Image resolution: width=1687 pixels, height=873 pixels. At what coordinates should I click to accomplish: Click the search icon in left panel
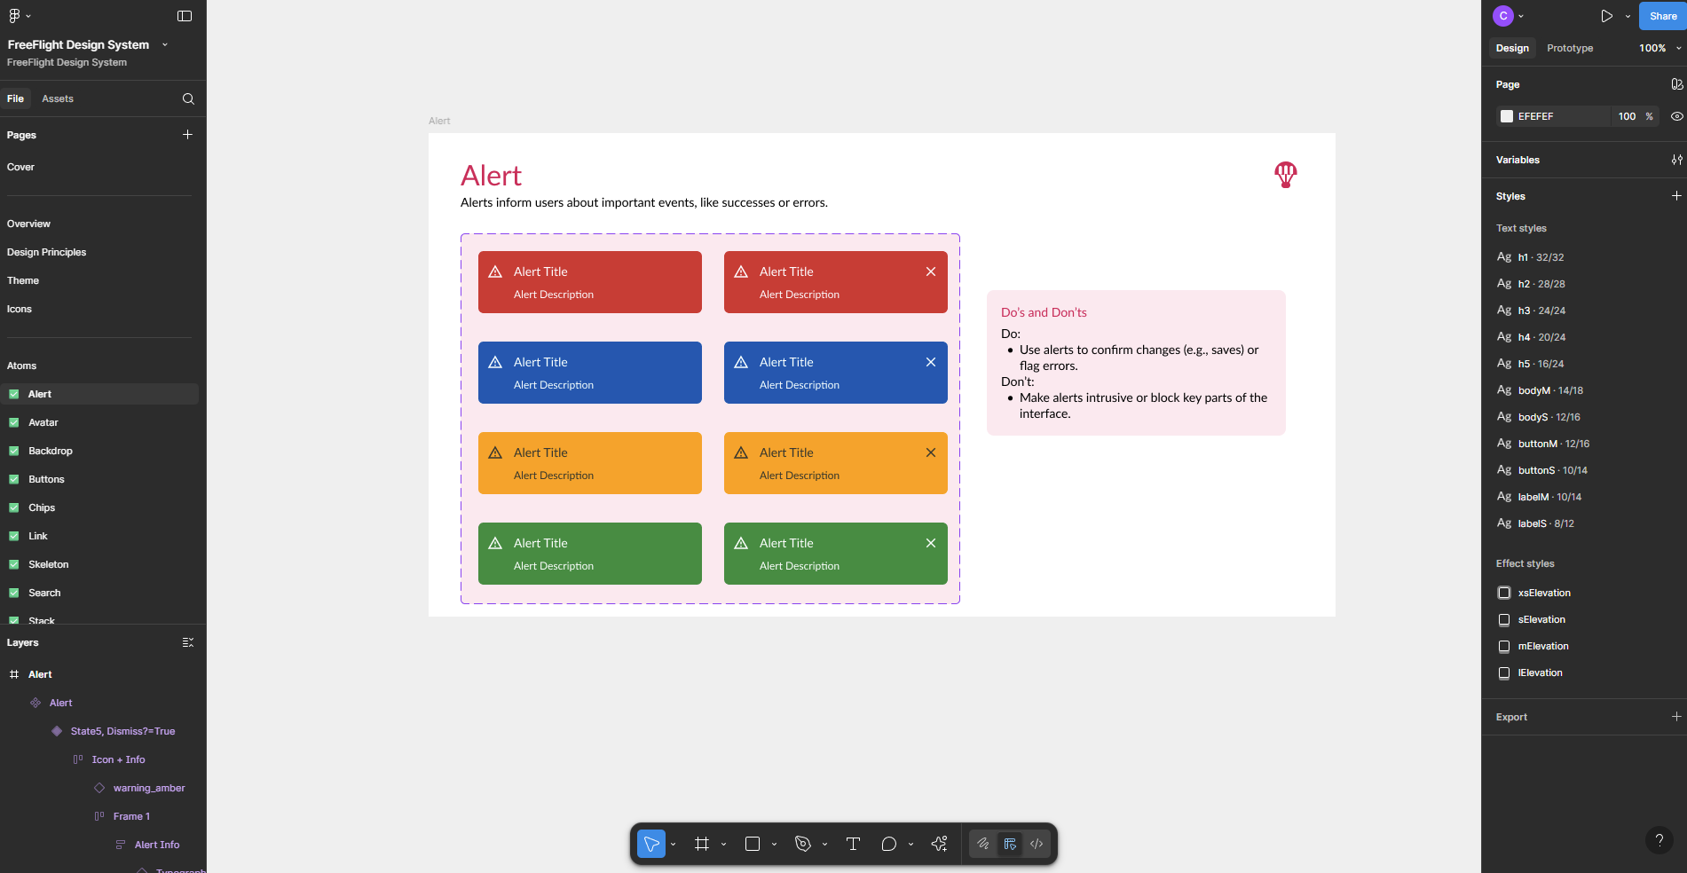188,98
